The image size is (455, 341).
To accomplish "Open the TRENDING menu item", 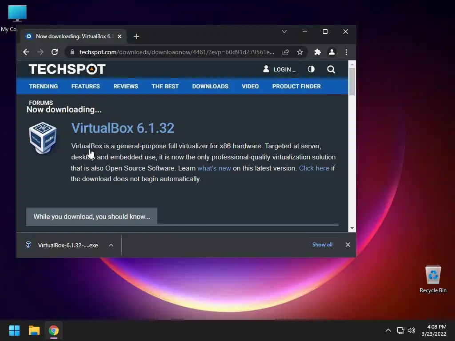I will coord(44,87).
